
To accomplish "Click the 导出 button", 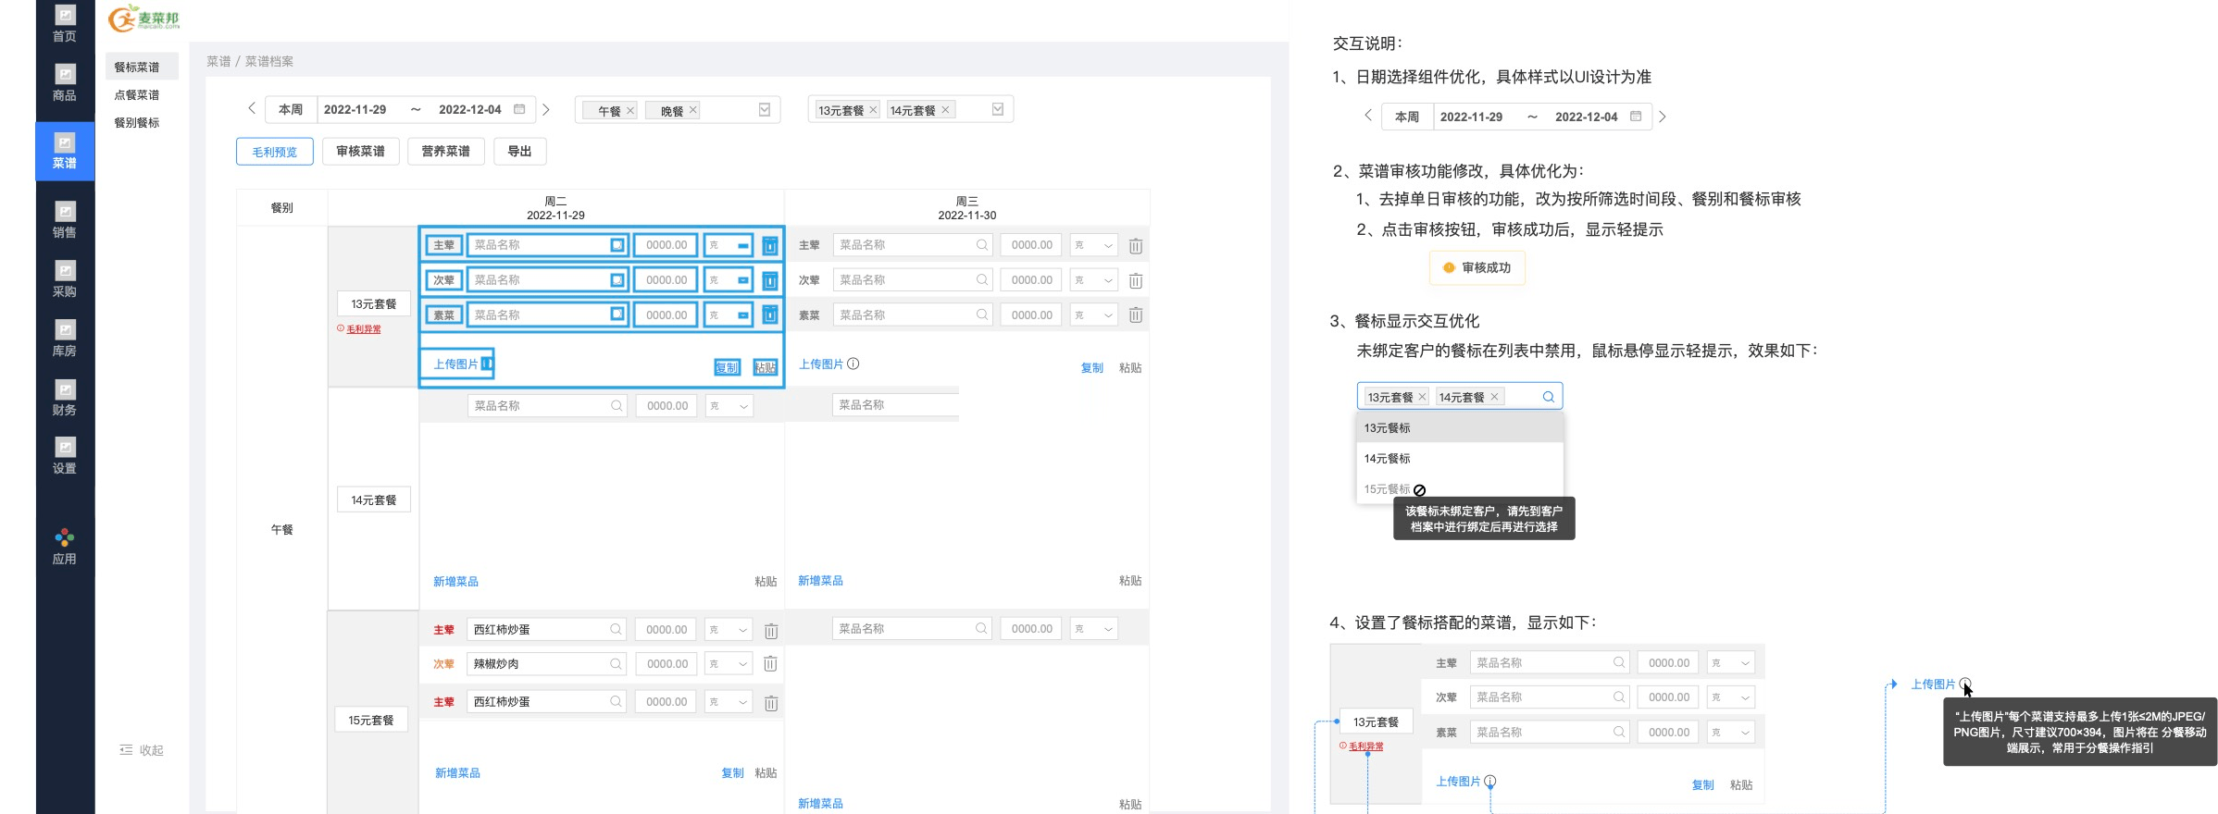I will [x=520, y=152].
